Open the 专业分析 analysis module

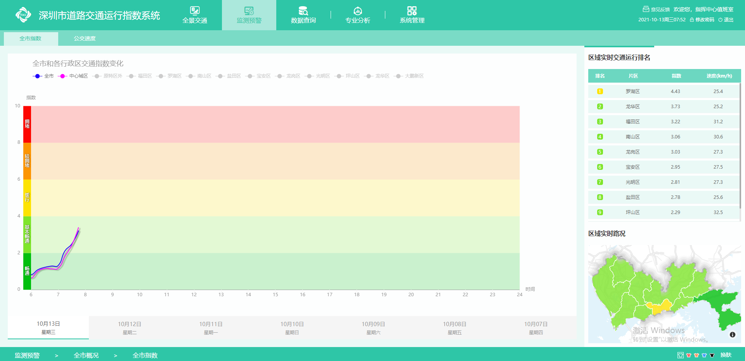(357, 15)
